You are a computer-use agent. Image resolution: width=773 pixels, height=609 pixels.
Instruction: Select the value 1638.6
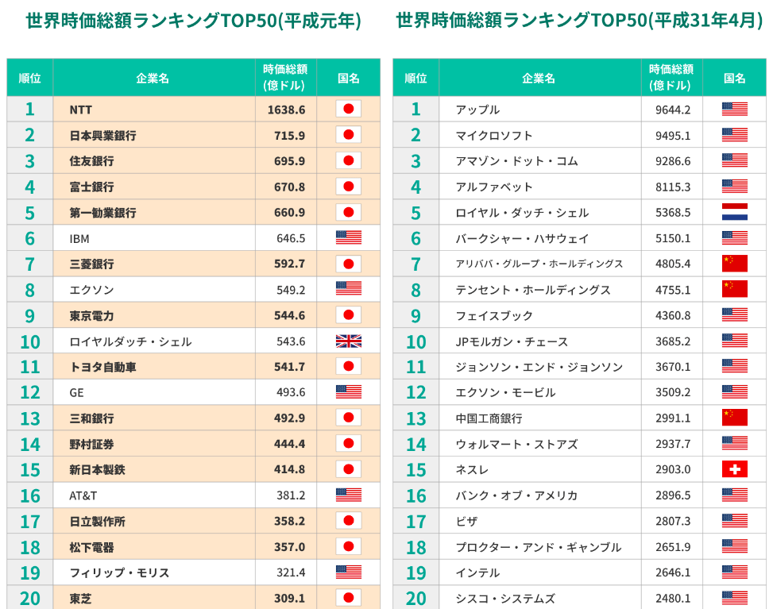click(287, 110)
